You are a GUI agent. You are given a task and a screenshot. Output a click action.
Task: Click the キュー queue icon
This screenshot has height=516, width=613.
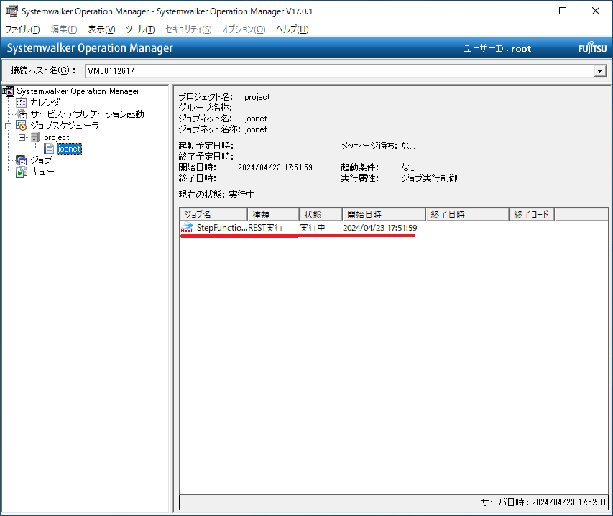coord(22,172)
